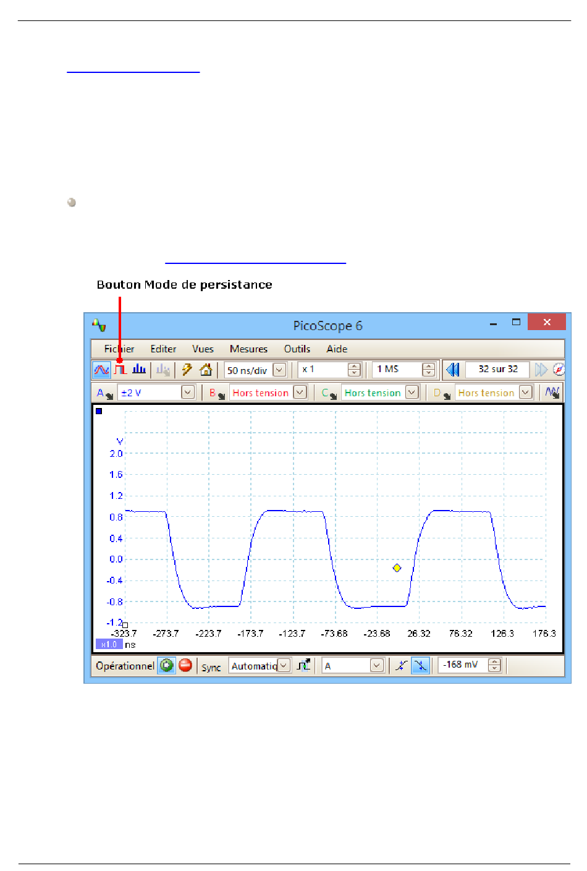The width and height of the screenshot is (587, 871).
Task: Open the Mesures menu
Action: point(248,349)
